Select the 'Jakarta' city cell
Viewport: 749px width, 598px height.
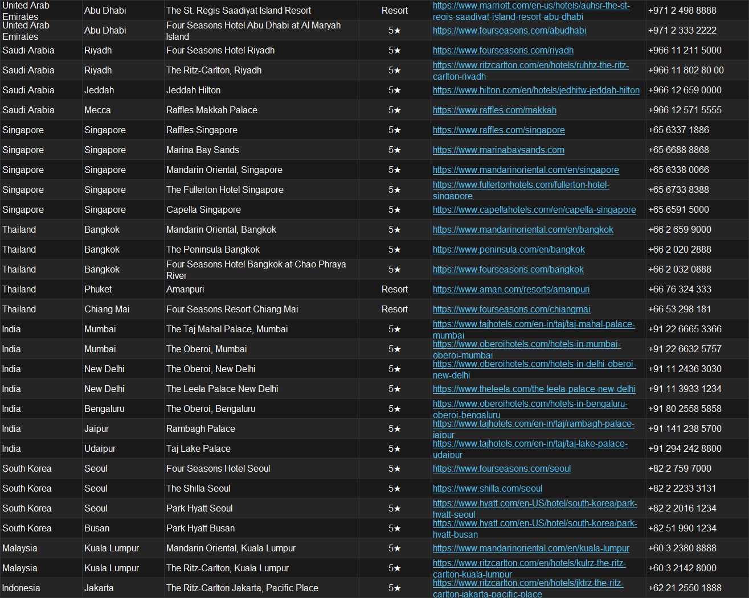click(x=123, y=588)
